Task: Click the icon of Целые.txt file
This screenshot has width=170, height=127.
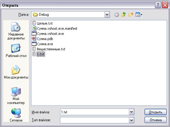Action: [34, 23]
